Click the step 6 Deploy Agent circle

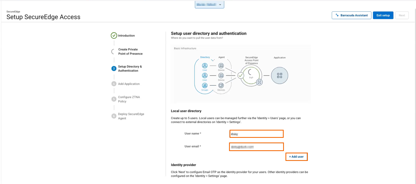(x=114, y=116)
